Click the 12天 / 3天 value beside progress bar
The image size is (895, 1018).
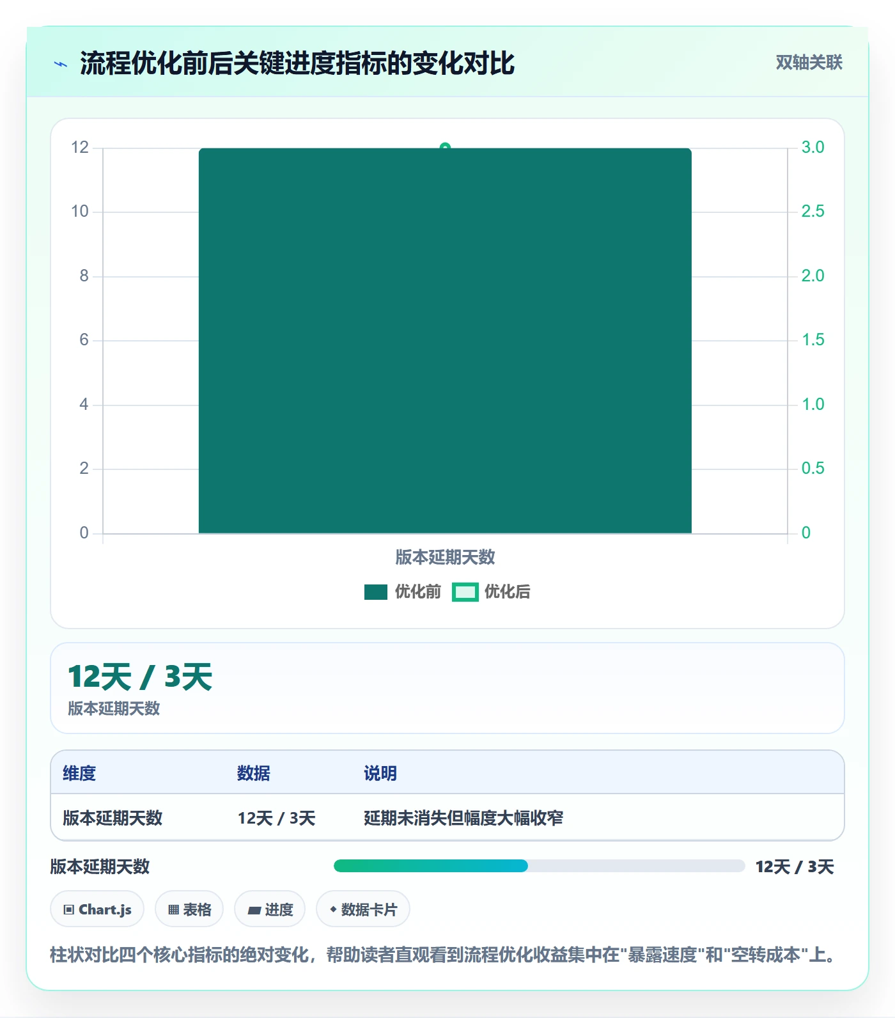795,866
